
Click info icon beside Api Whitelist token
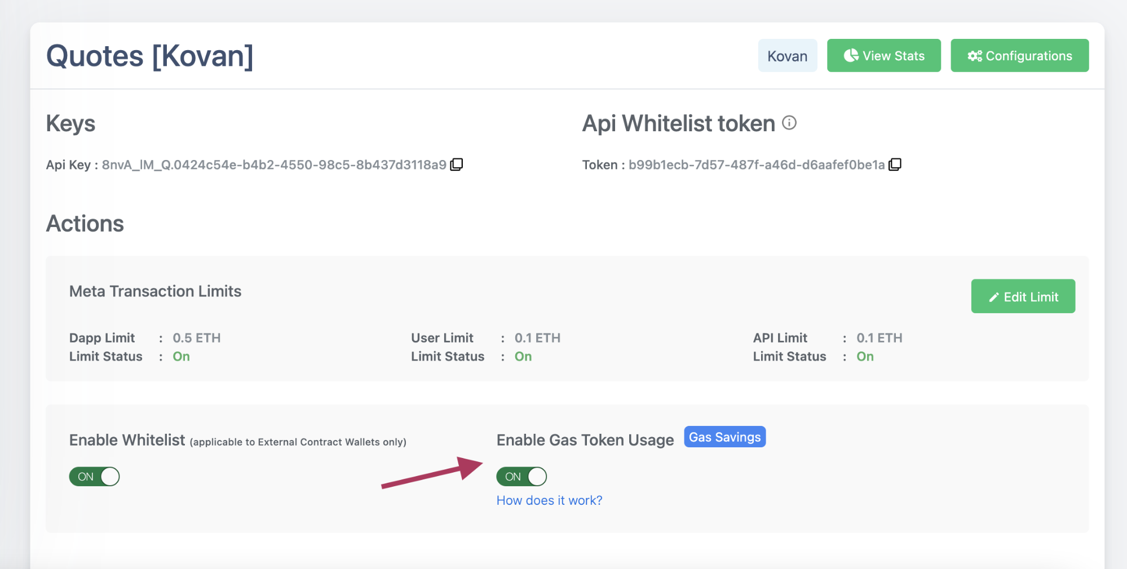coord(789,123)
